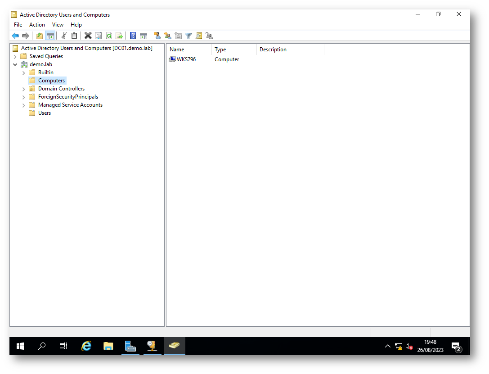Go up one level with folder icon
Viewport: 489px width, 374px height.
(x=40, y=36)
